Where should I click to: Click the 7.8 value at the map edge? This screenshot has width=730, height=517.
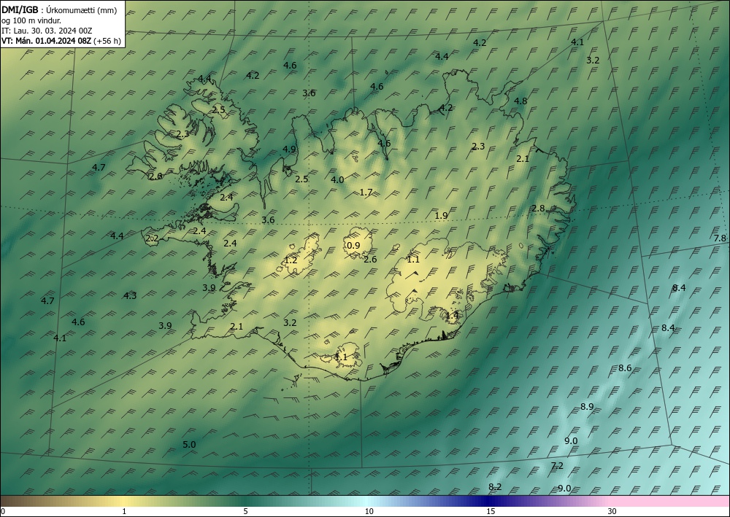[x=720, y=238]
